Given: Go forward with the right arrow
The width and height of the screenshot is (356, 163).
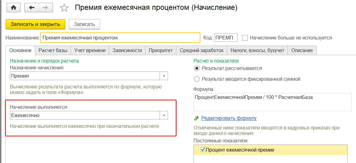Looking at the screenshot, I should pyautogui.click(x=45, y=8).
